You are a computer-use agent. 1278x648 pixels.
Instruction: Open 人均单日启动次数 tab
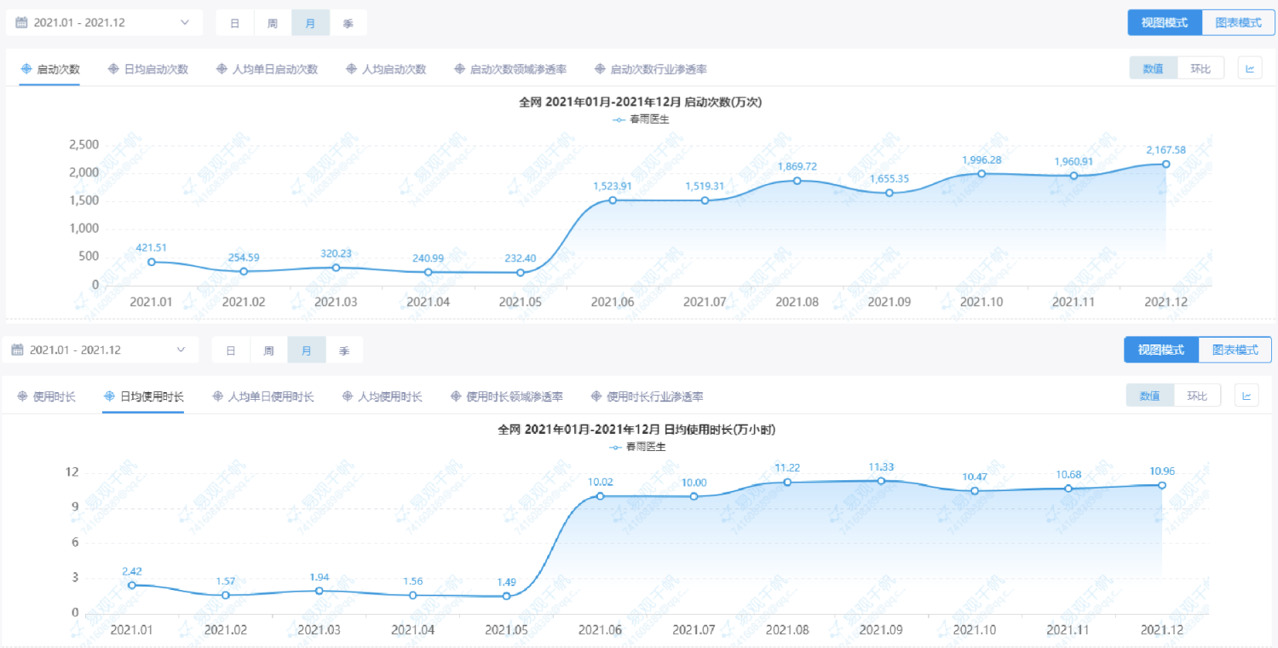coord(275,69)
